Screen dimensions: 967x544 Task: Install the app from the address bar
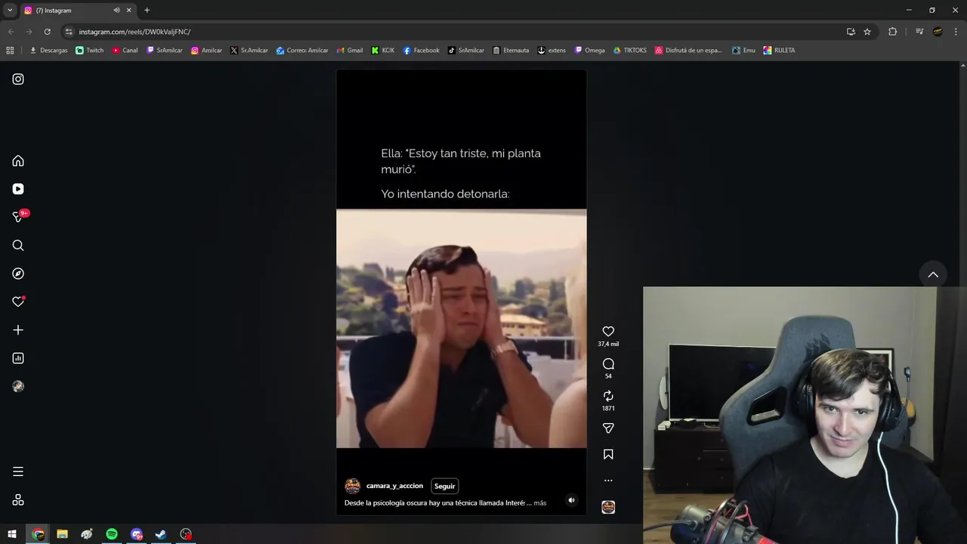point(851,32)
